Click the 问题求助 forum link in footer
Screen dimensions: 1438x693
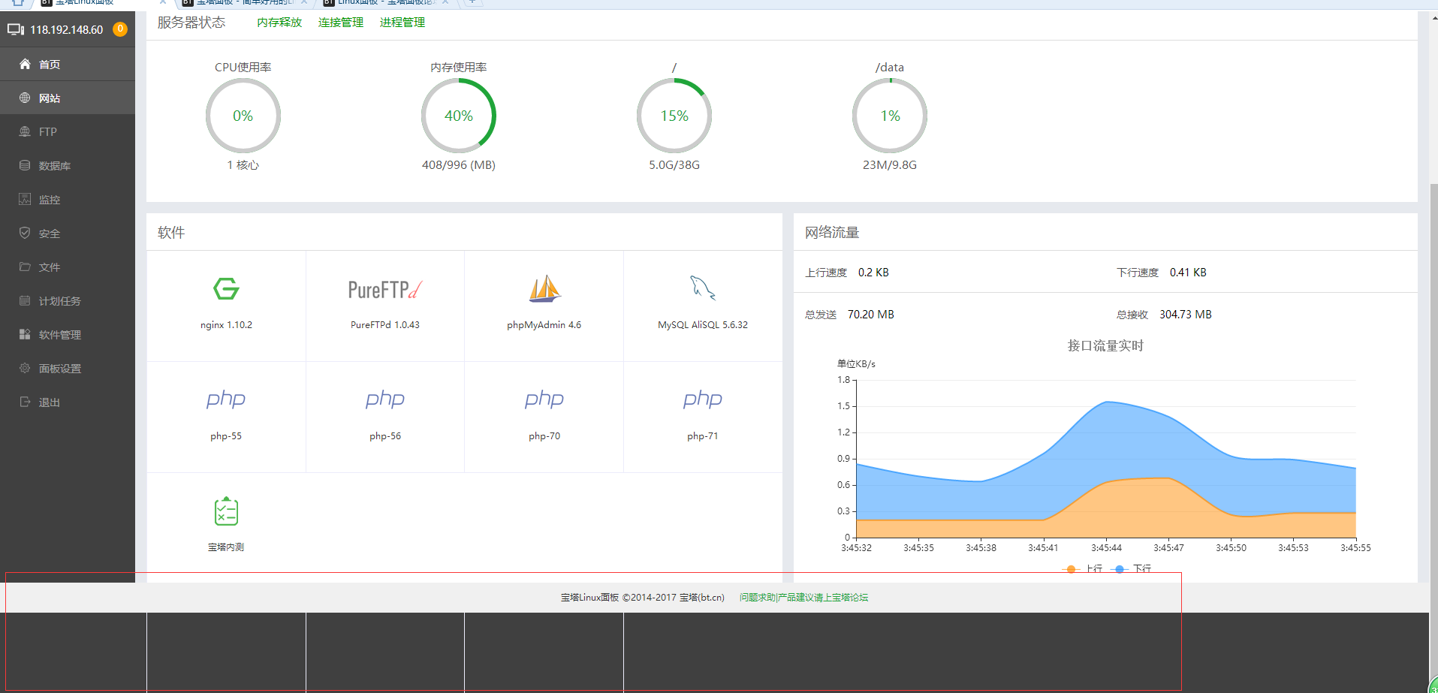tap(803, 598)
